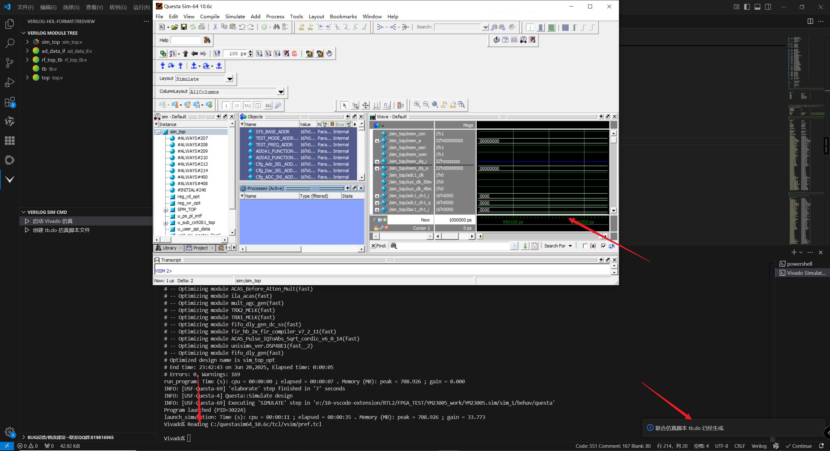Select the Zoom Mode tool in Wave toolbar
Image resolution: width=830 pixels, height=451 pixels.
click(x=355, y=105)
